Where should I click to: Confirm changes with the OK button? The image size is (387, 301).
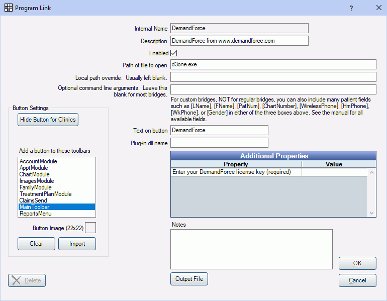357,263
